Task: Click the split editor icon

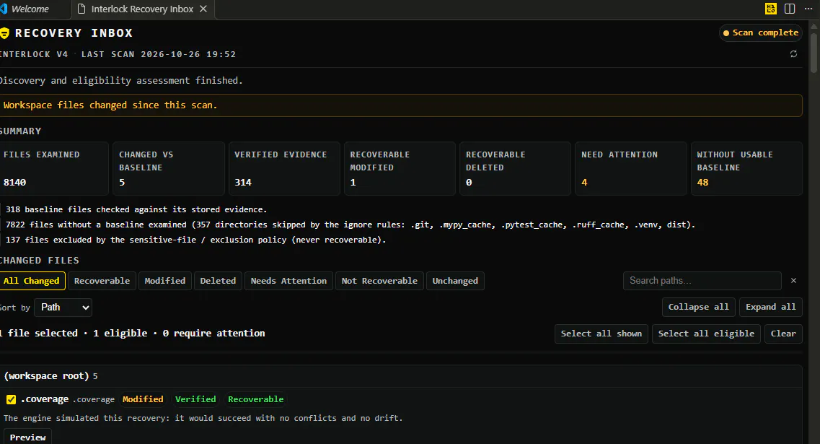Action: point(790,9)
